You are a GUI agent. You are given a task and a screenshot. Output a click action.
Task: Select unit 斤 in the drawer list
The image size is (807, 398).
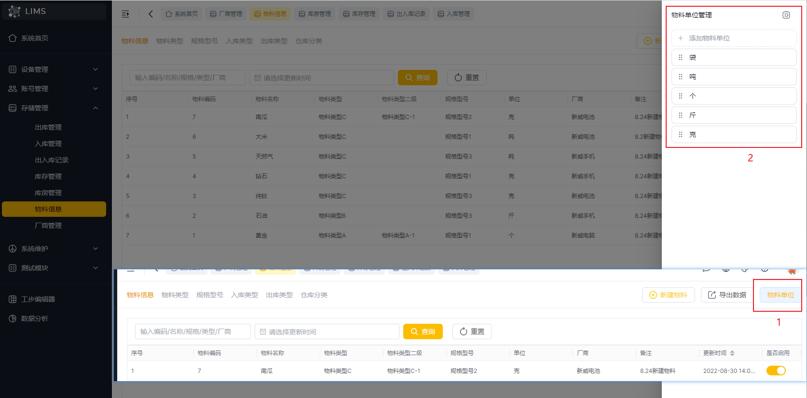click(x=734, y=115)
